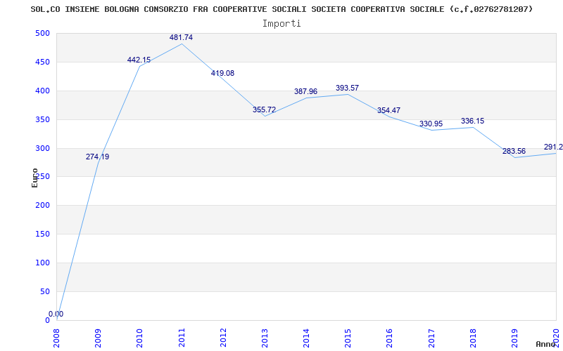Click the year 2014 axis label
The image size is (563, 351).
tap(306, 338)
